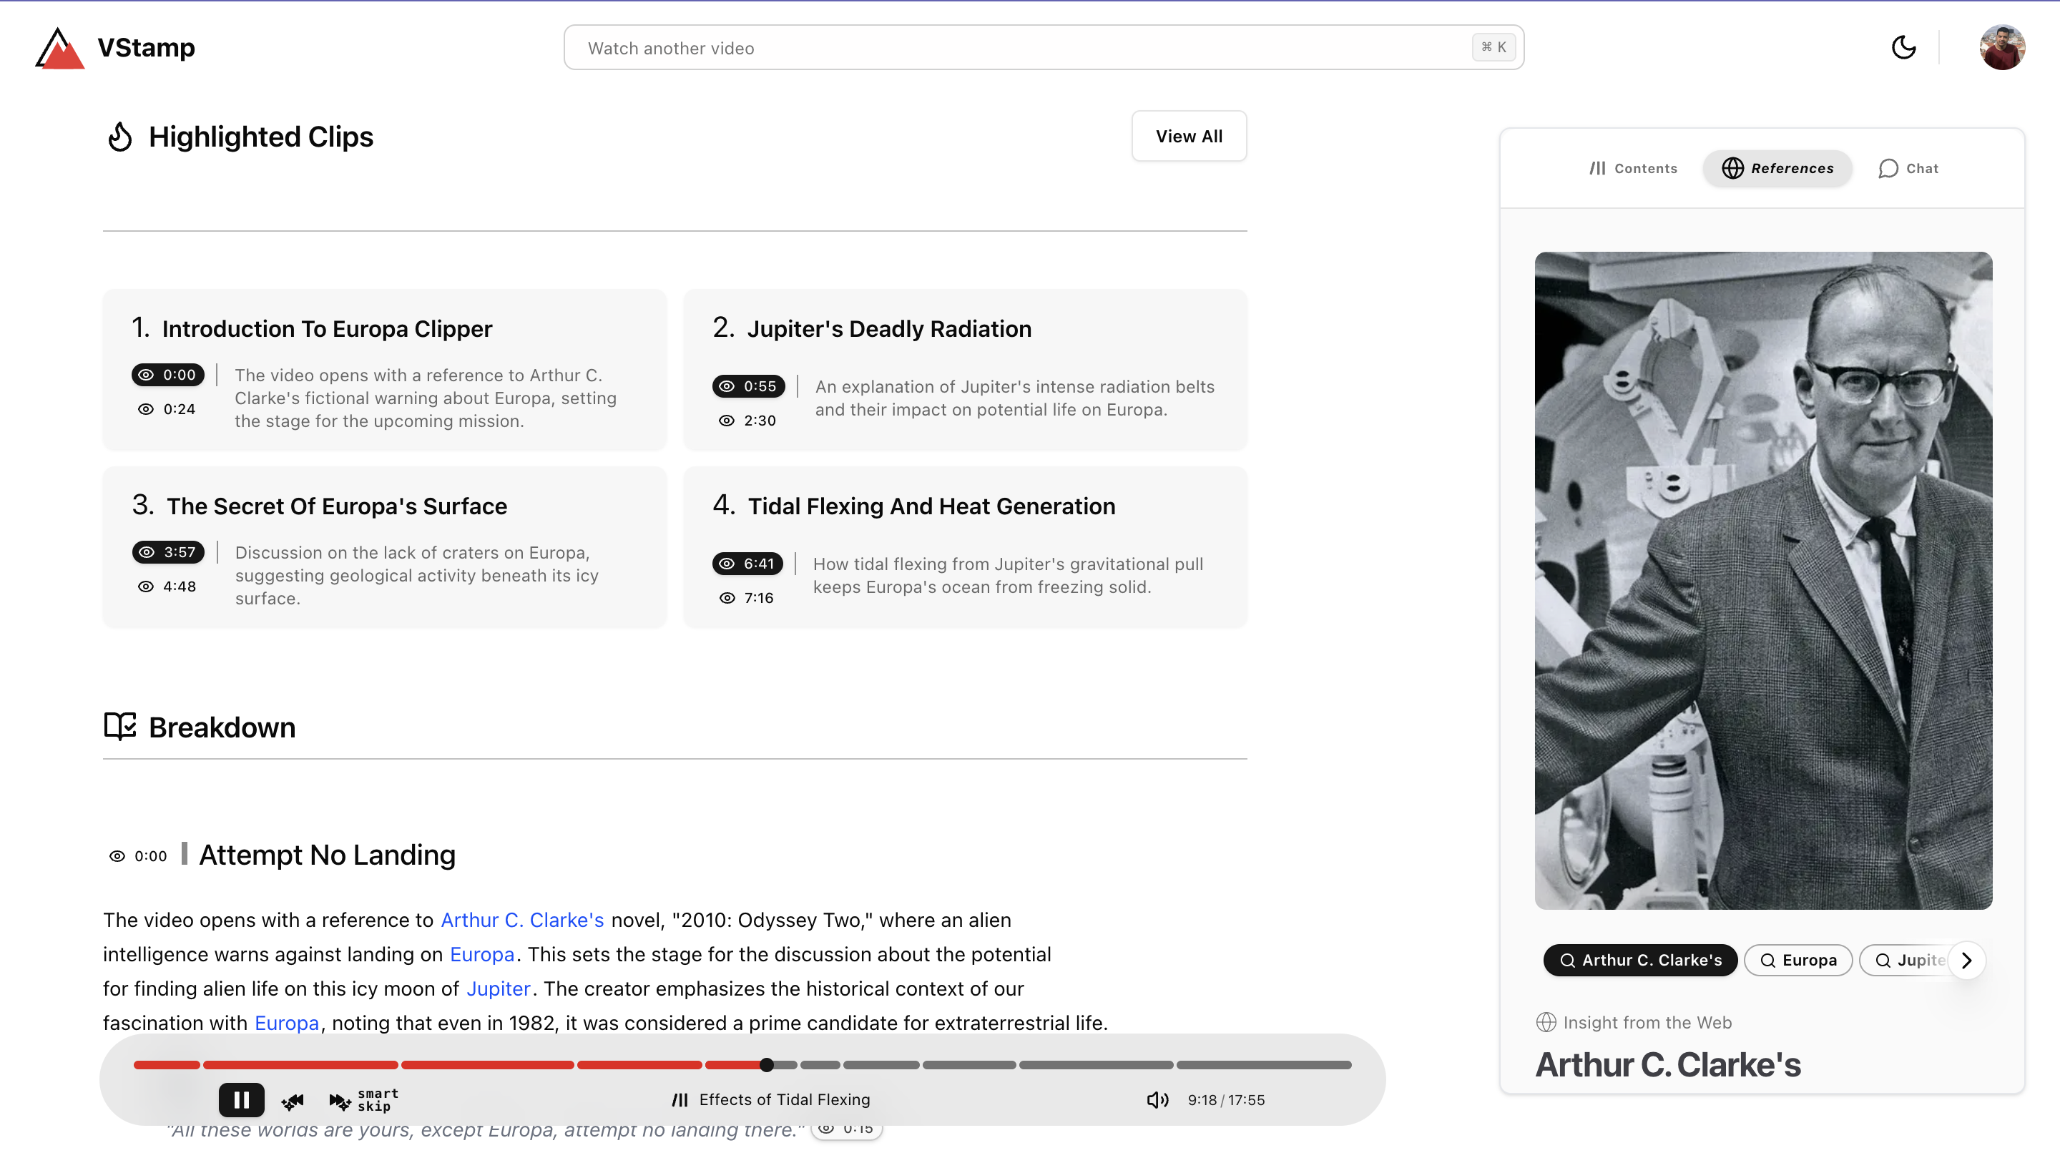This screenshot has width=2060, height=1163.
Task: Switch to the Contents tab
Action: 1633,169
